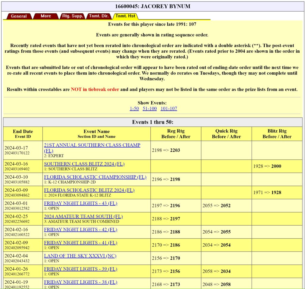Select the 2186 => 2188 regular rating
The image size is (305, 289).
click(x=166, y=232)
